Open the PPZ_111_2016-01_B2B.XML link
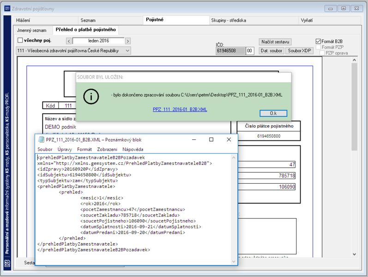This screenshot has width=368, height=277. tap(180, 109)
